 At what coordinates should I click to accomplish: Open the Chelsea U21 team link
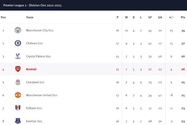point(34,43)
